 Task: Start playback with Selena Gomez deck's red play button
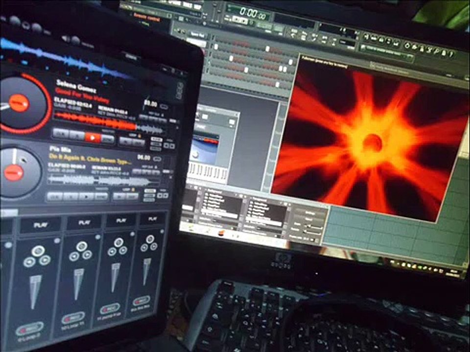pos(93,137)
